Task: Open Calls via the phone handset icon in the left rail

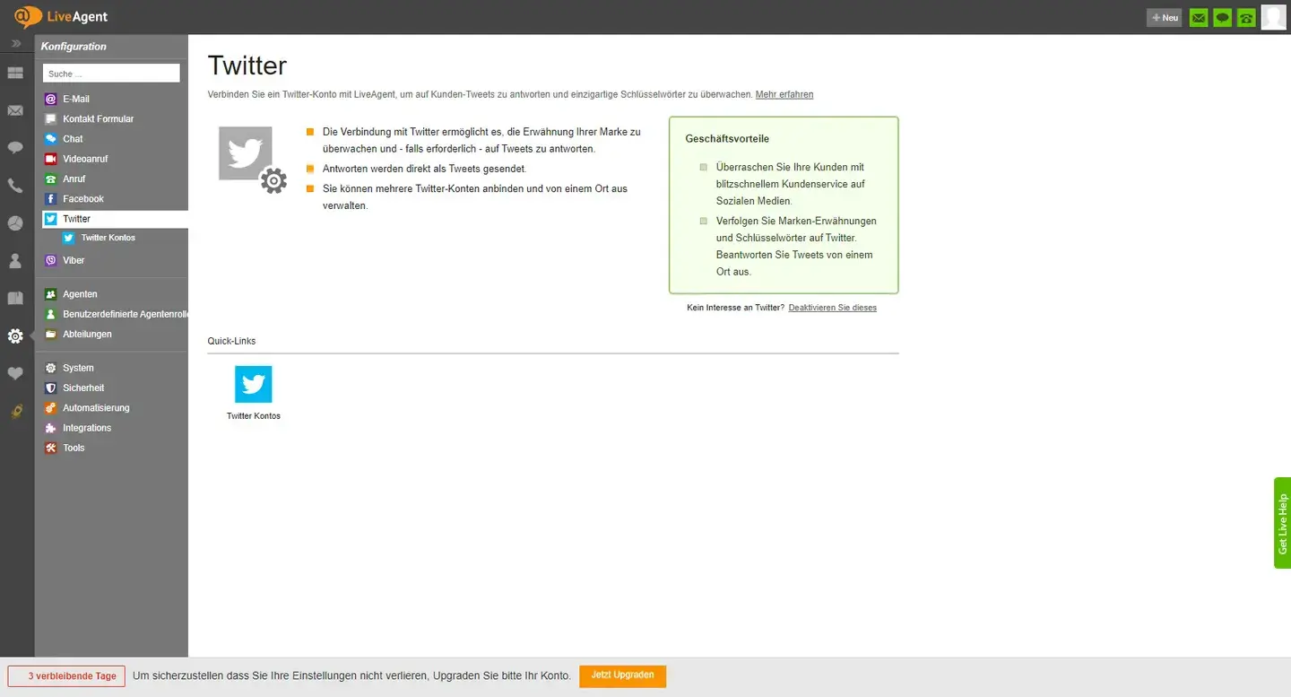Action: point(15,186)
